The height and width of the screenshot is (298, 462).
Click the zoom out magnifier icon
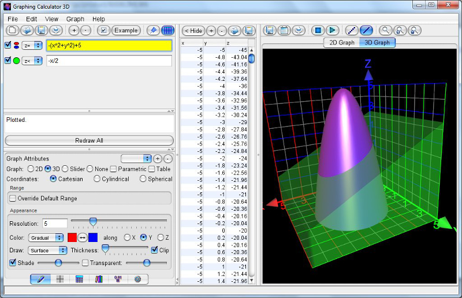[414, 31]
